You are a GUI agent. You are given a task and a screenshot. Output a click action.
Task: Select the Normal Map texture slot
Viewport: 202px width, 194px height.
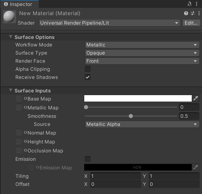pyautogui.click(x=19, y=132)
